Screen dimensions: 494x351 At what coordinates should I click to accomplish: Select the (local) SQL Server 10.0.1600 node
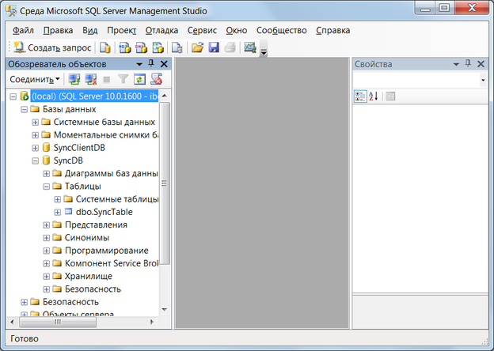94,96
